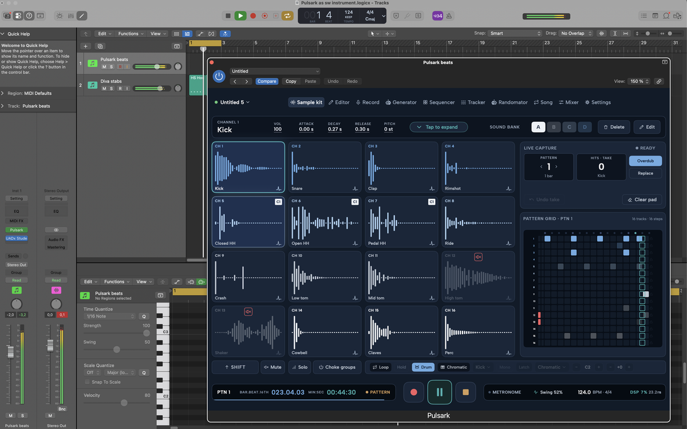This screenshot has width=687, height=429.
Task: Select the Perc pad CH 16
Action: (477, 331)
